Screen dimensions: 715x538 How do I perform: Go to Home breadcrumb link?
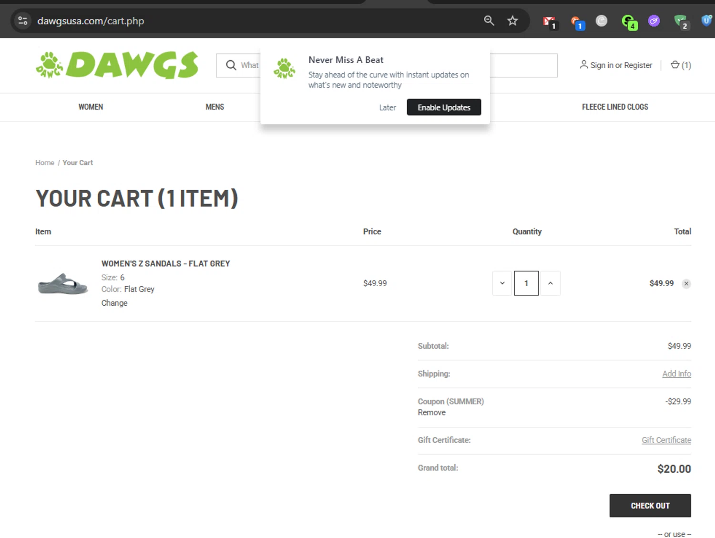pyautogui.click(x=45, y=163)
